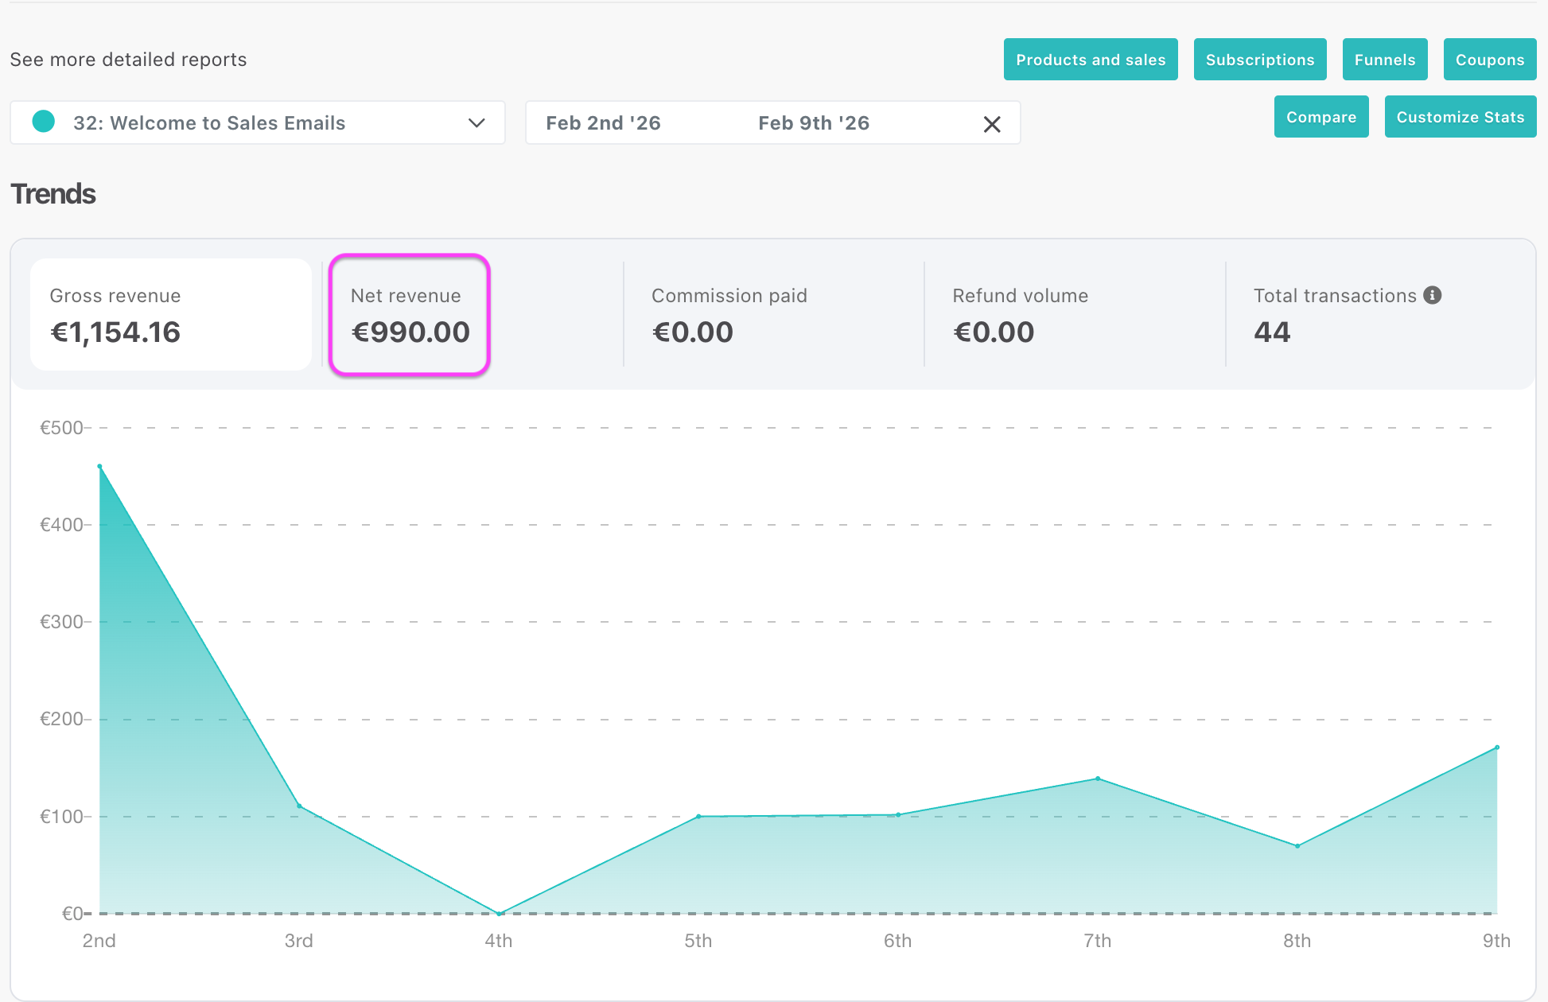Open the Coupons report
The height and width of the screenshot is (1002, 1548).
[1490, 60]
